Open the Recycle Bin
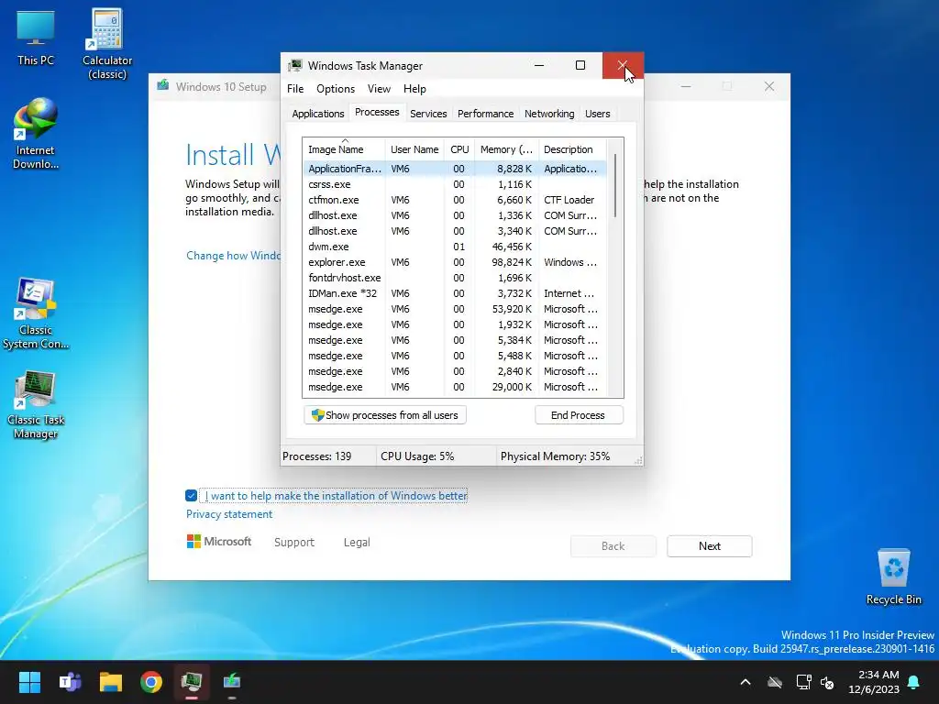This screenshot has width=939, height=704. [893, 576]
